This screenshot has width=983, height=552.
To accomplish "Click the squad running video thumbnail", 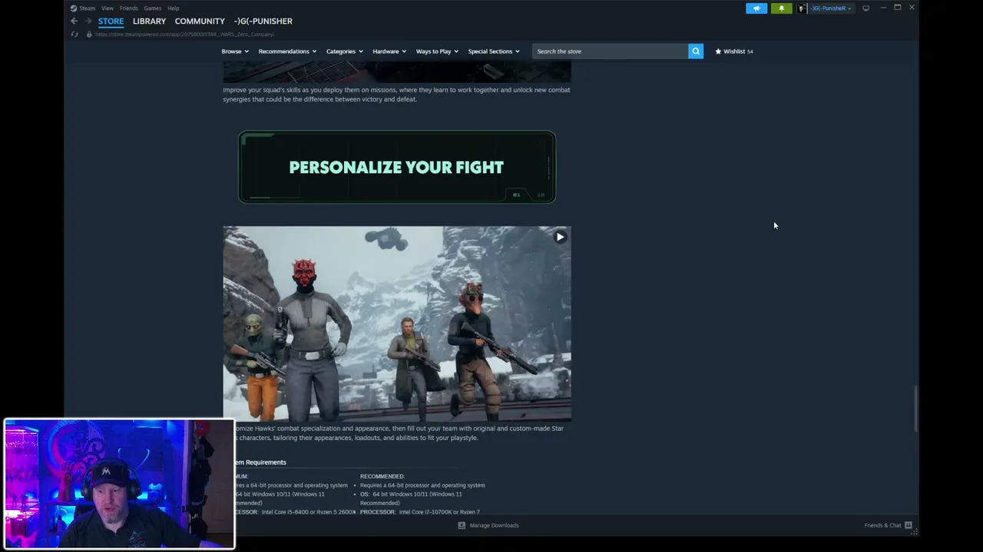I will [397, 324].
